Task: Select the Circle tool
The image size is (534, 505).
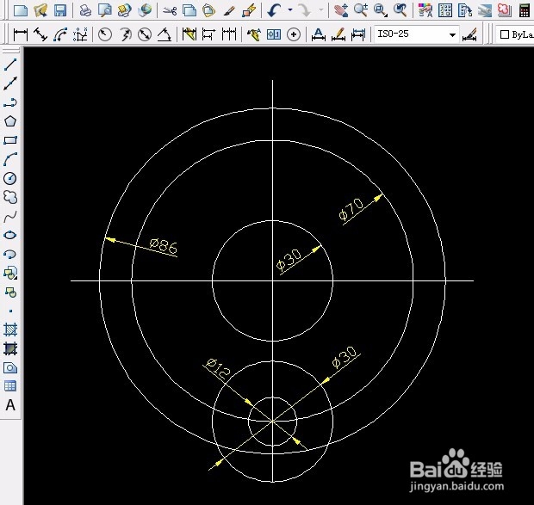Action: (10, 178)
